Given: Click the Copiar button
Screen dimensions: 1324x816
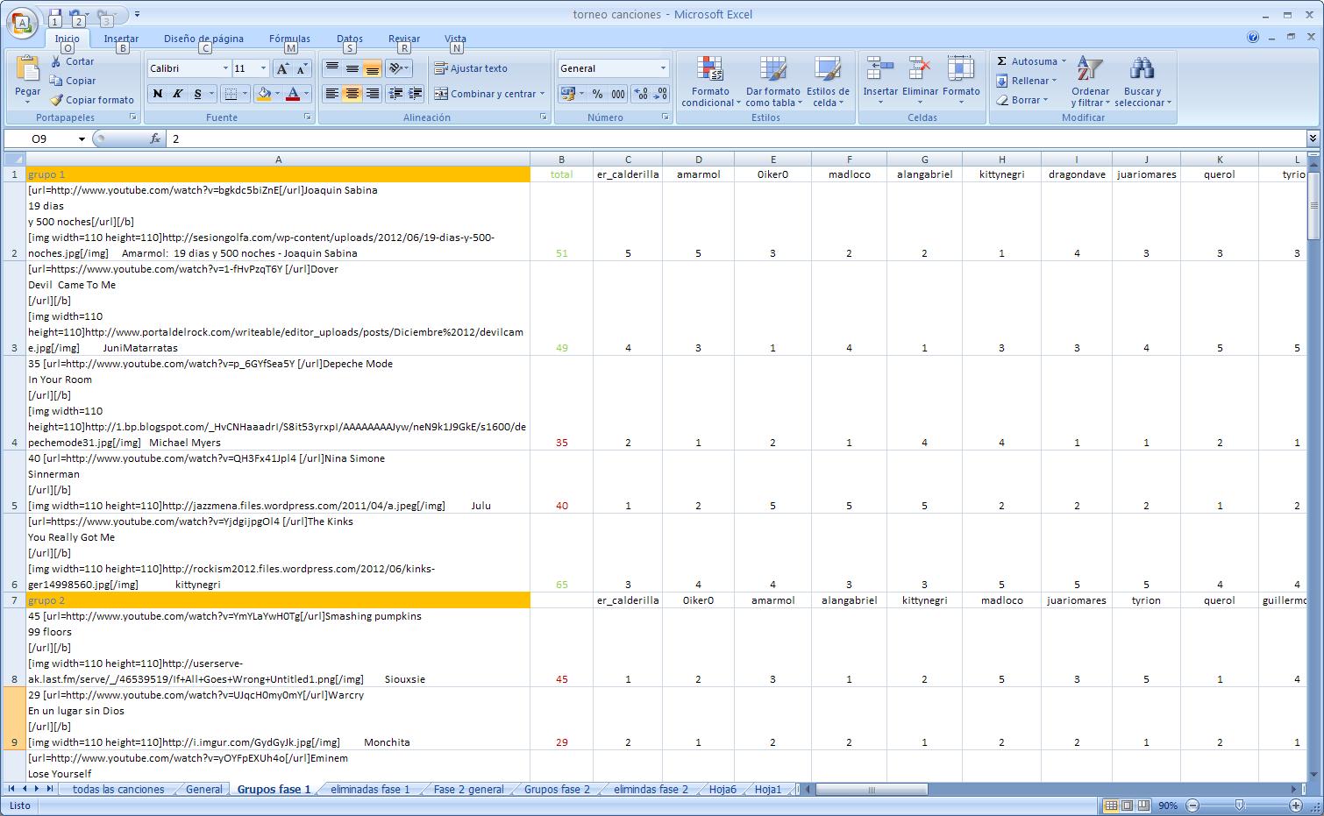Looking at the screenshot, I should click(73, 81).
